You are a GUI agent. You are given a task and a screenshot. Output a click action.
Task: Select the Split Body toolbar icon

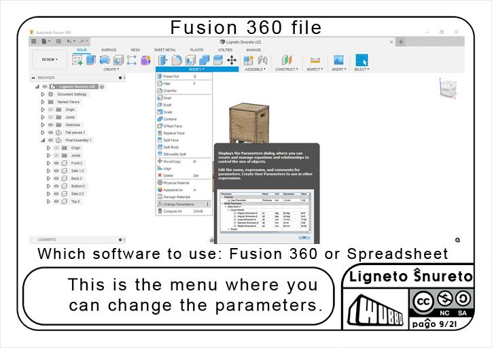pos(217,60)
